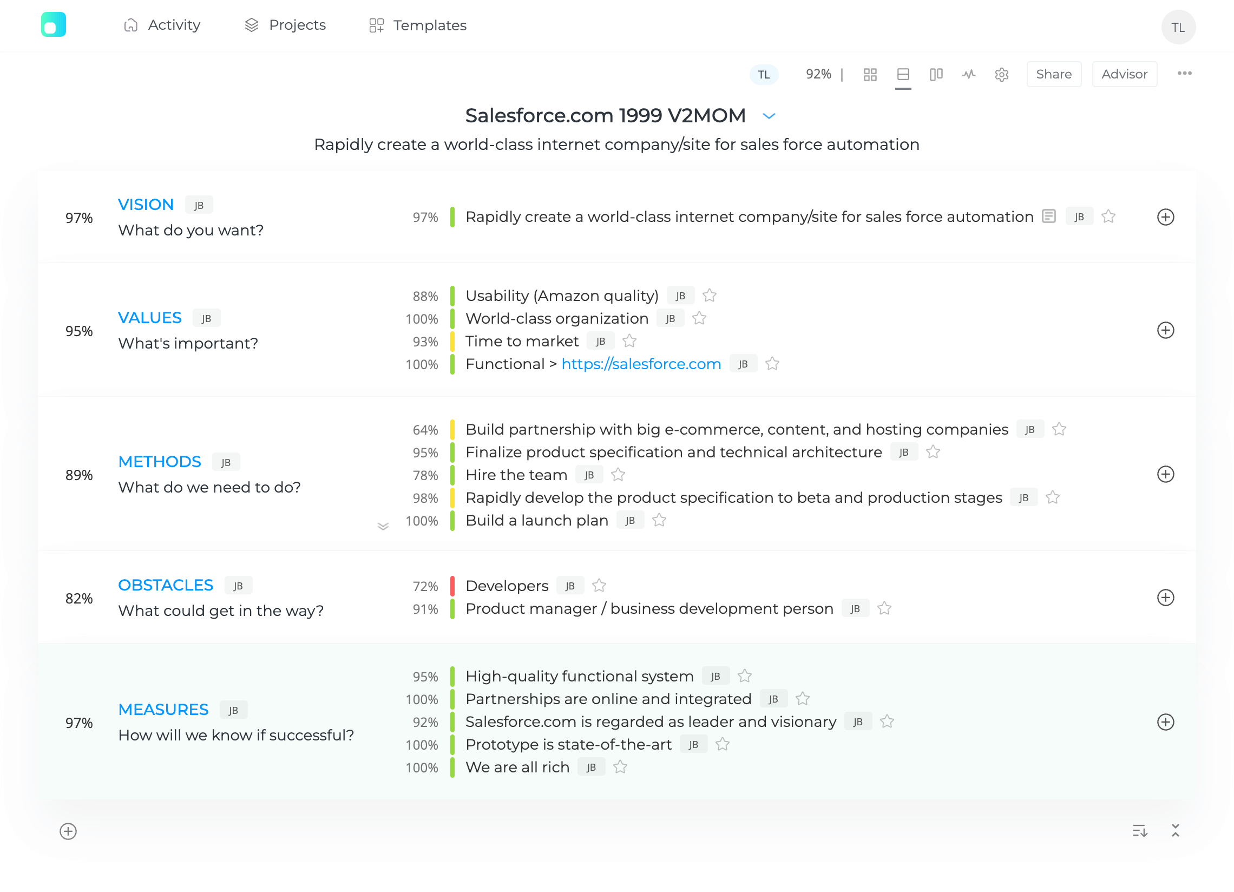
Task: Switch to the grid view icon
Action: (870, 75)
